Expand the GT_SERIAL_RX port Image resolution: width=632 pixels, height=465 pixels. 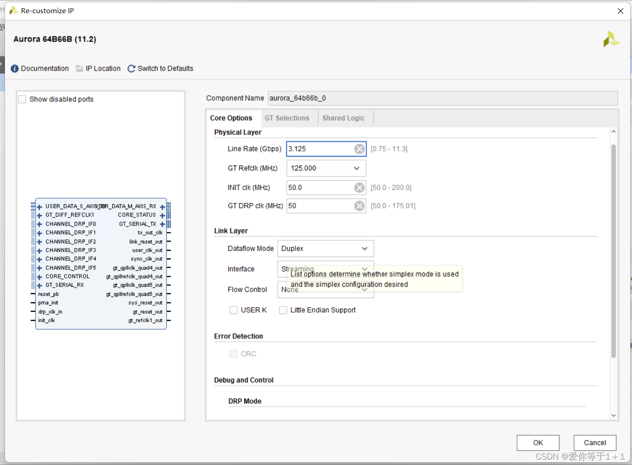point(39,286)
